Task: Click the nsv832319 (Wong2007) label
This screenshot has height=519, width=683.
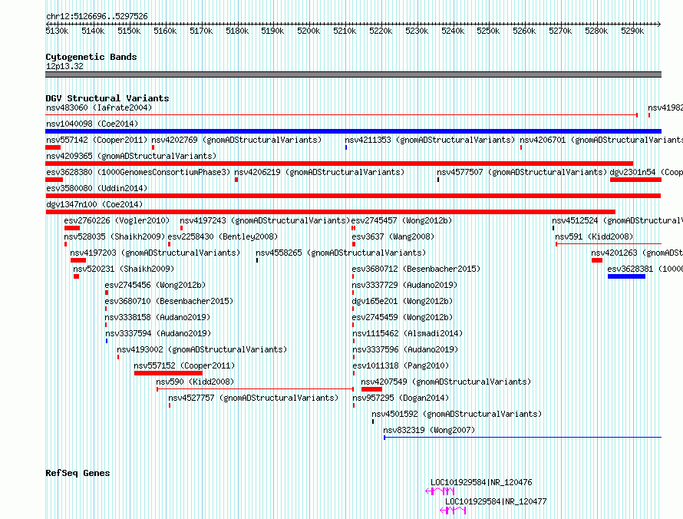Action: [x=429, y=430]
